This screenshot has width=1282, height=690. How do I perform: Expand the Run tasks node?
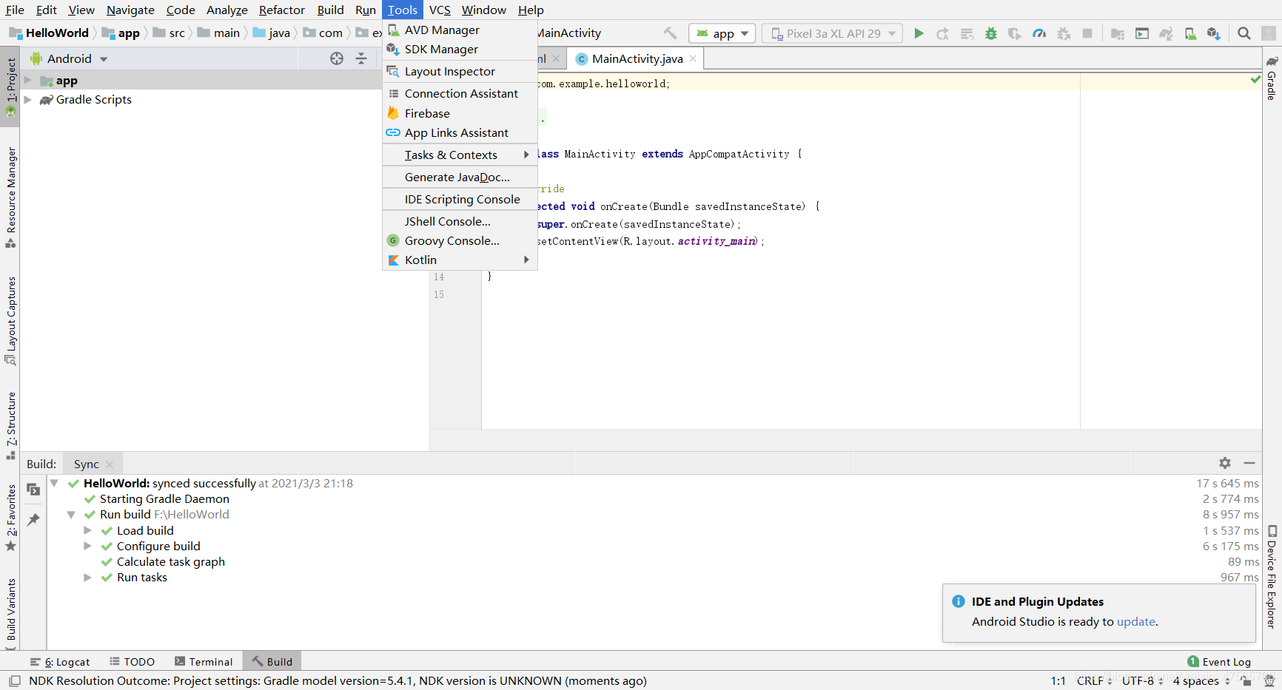(x=87, y=577)
